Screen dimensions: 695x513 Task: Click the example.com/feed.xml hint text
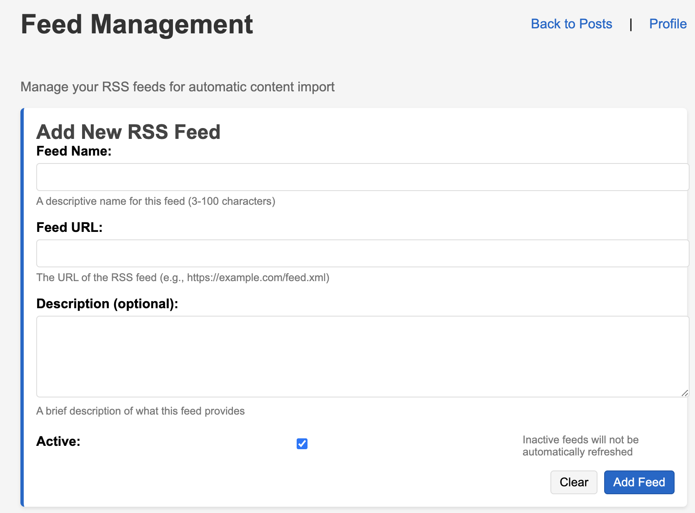(182, 278)
